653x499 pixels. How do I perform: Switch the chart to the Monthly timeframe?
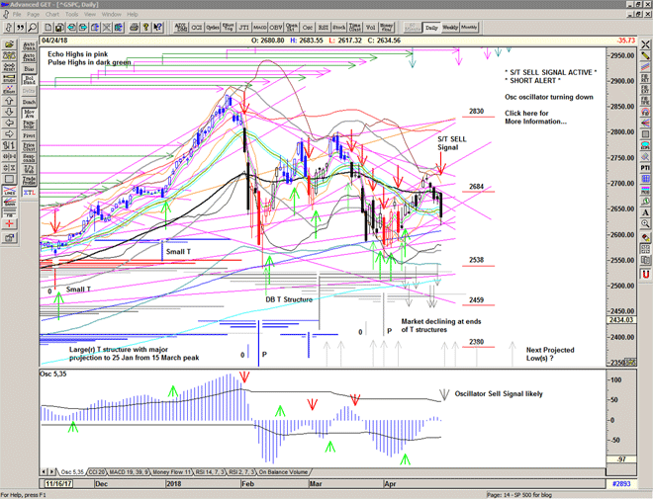pos(469,28)
